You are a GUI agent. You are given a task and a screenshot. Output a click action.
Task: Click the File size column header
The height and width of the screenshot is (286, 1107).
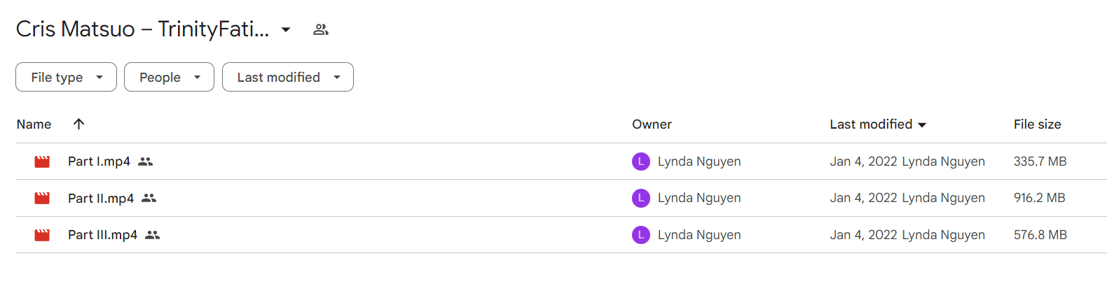[x=1037, y=124]
